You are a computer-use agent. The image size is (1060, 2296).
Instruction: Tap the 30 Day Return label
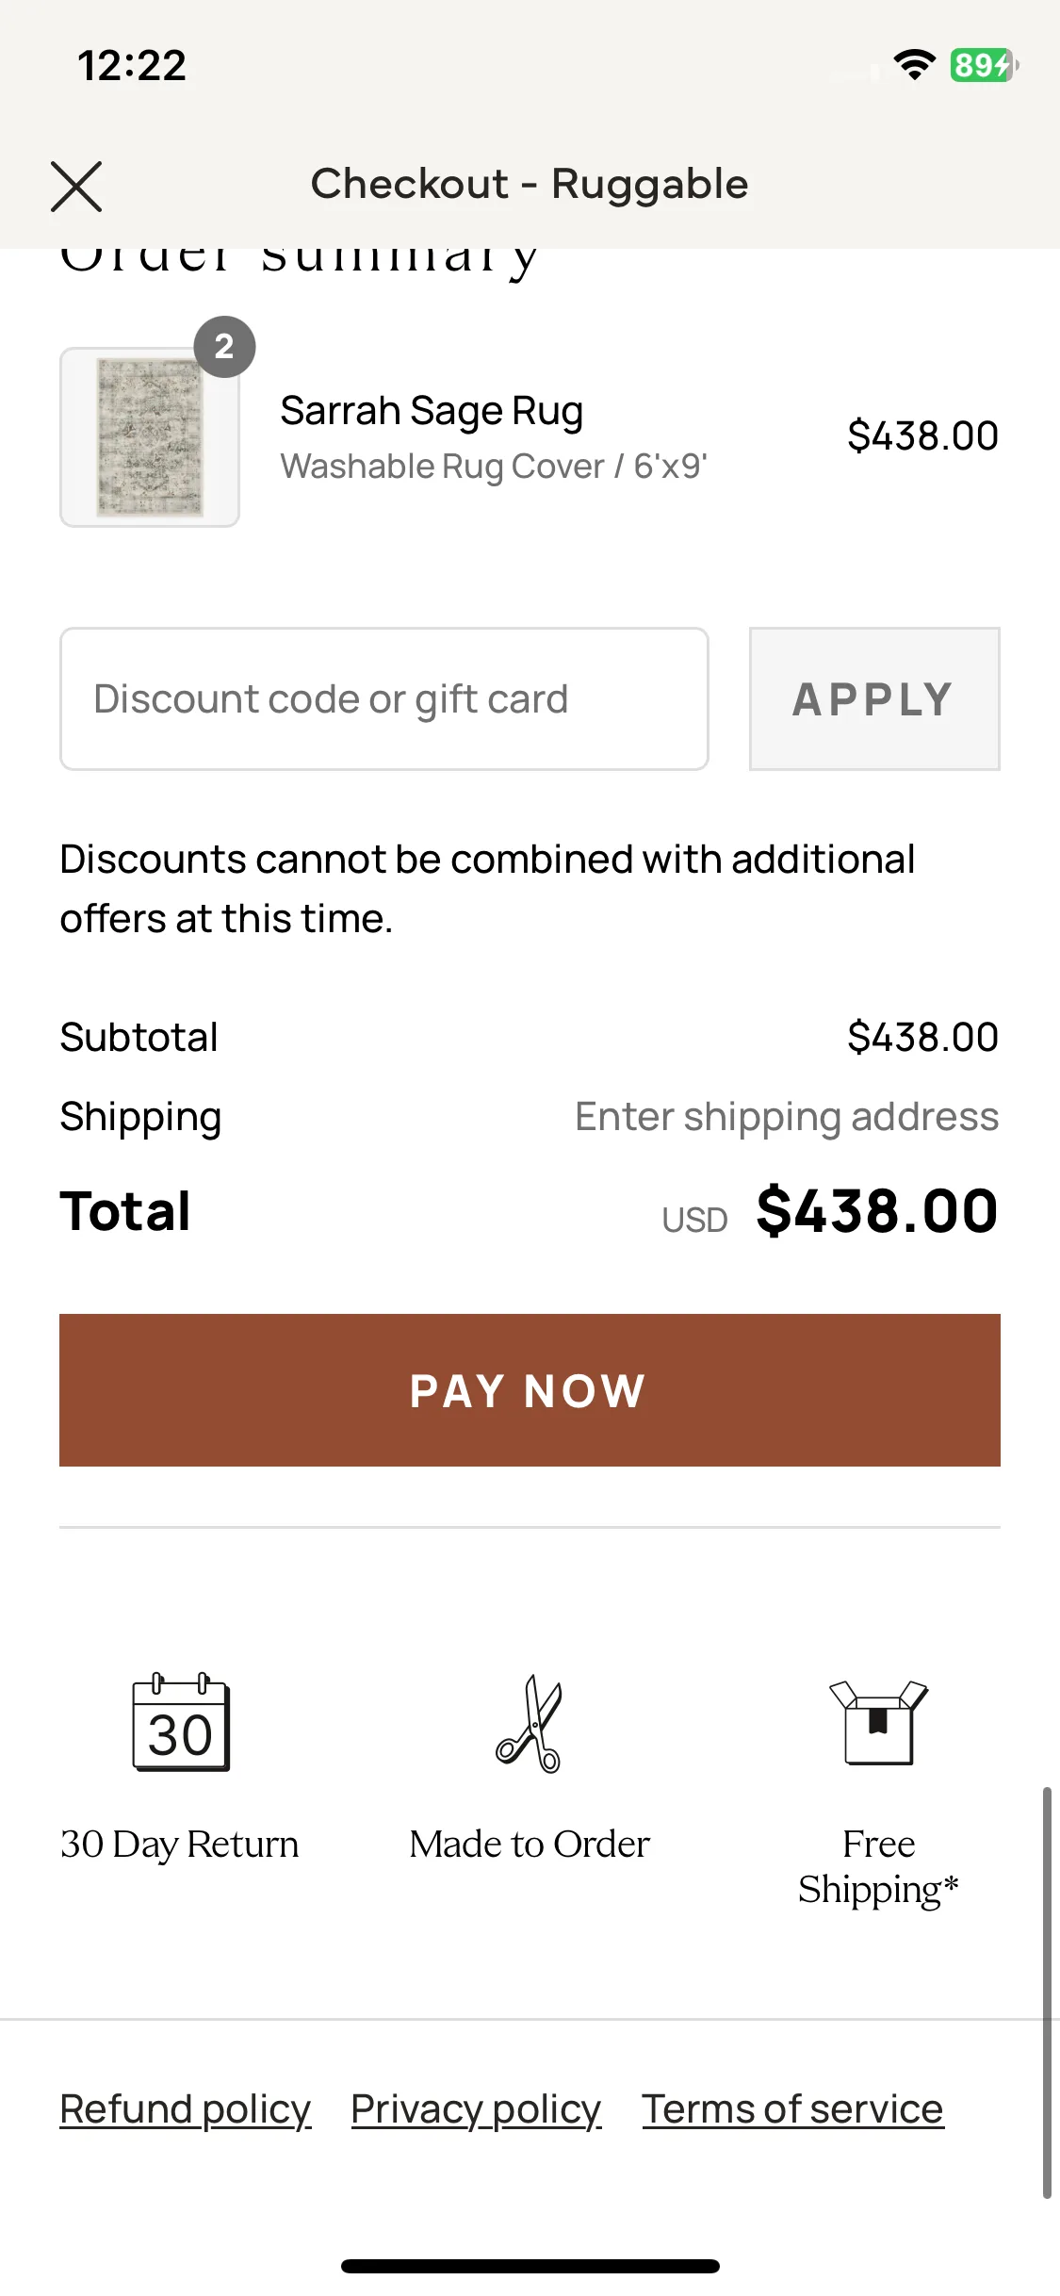tap(179, 1845)
